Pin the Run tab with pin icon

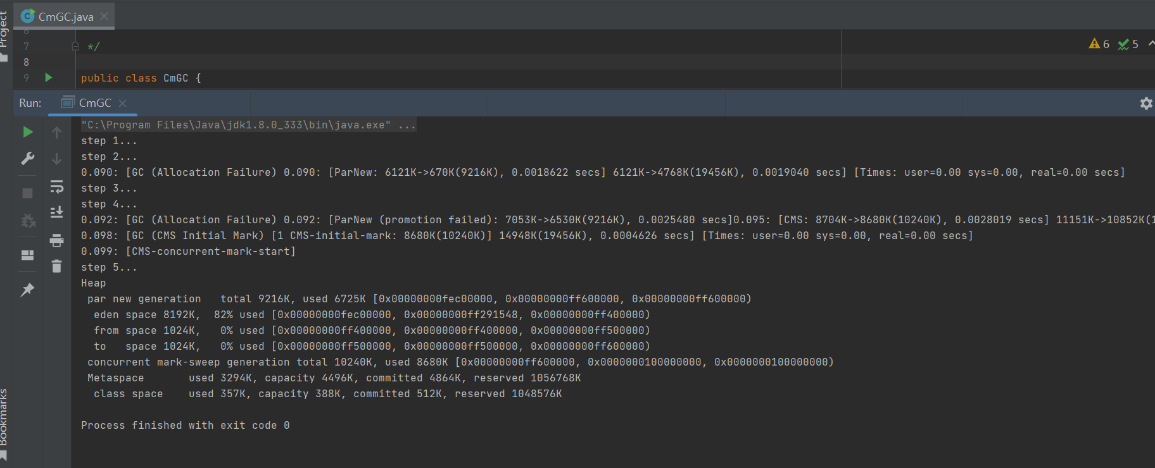(28, 290)
